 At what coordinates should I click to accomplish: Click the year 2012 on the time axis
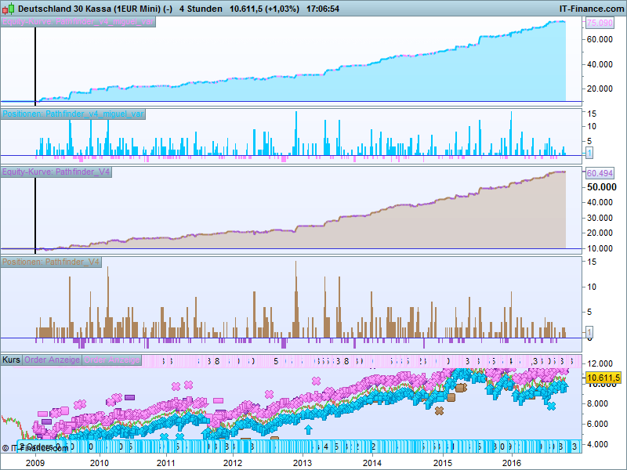click(233, 463)
